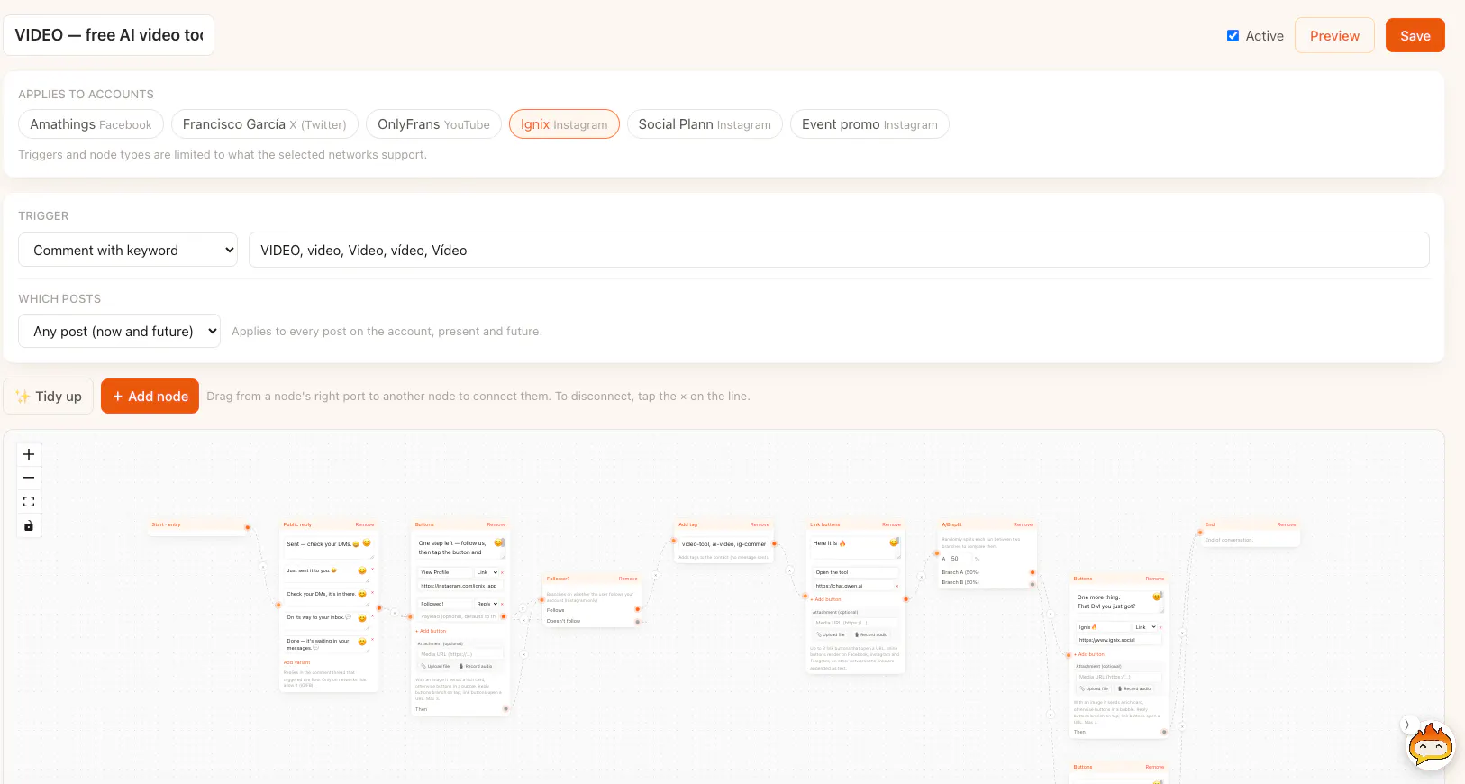Toggle the Amathings Facebook account chip
Screen dimensions: 1465x784
[91, 124]
